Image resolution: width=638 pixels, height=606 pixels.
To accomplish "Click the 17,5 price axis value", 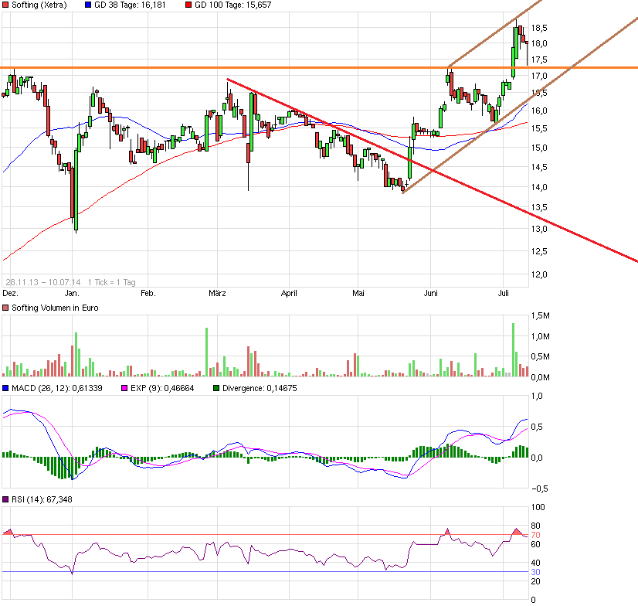I will pyautogui.click(x=539, y=60).
